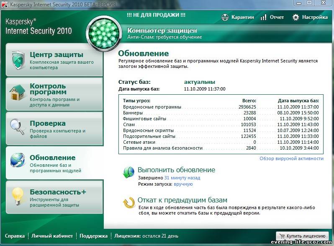Close the Kaspersky window
The width and height of the screenshot is (334, 246).
pyautogui.click(x=323, y=3)
